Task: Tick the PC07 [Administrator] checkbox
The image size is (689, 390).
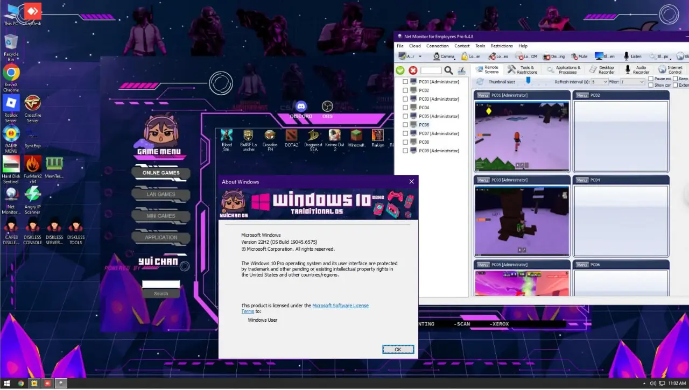Action: coord(405,133)
